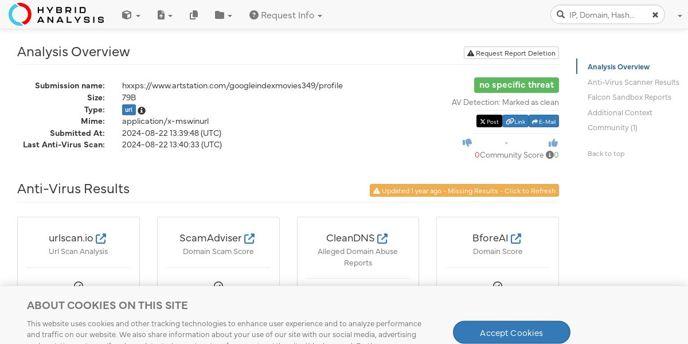Share report via X Post button

pyautogui.click(x=489, y=122)
